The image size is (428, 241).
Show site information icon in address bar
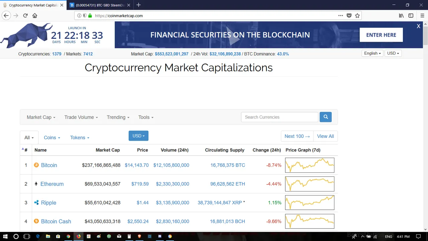coord(79,15)
